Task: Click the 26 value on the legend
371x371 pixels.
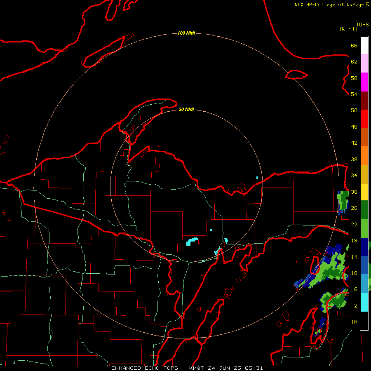Action: [354, 208]
